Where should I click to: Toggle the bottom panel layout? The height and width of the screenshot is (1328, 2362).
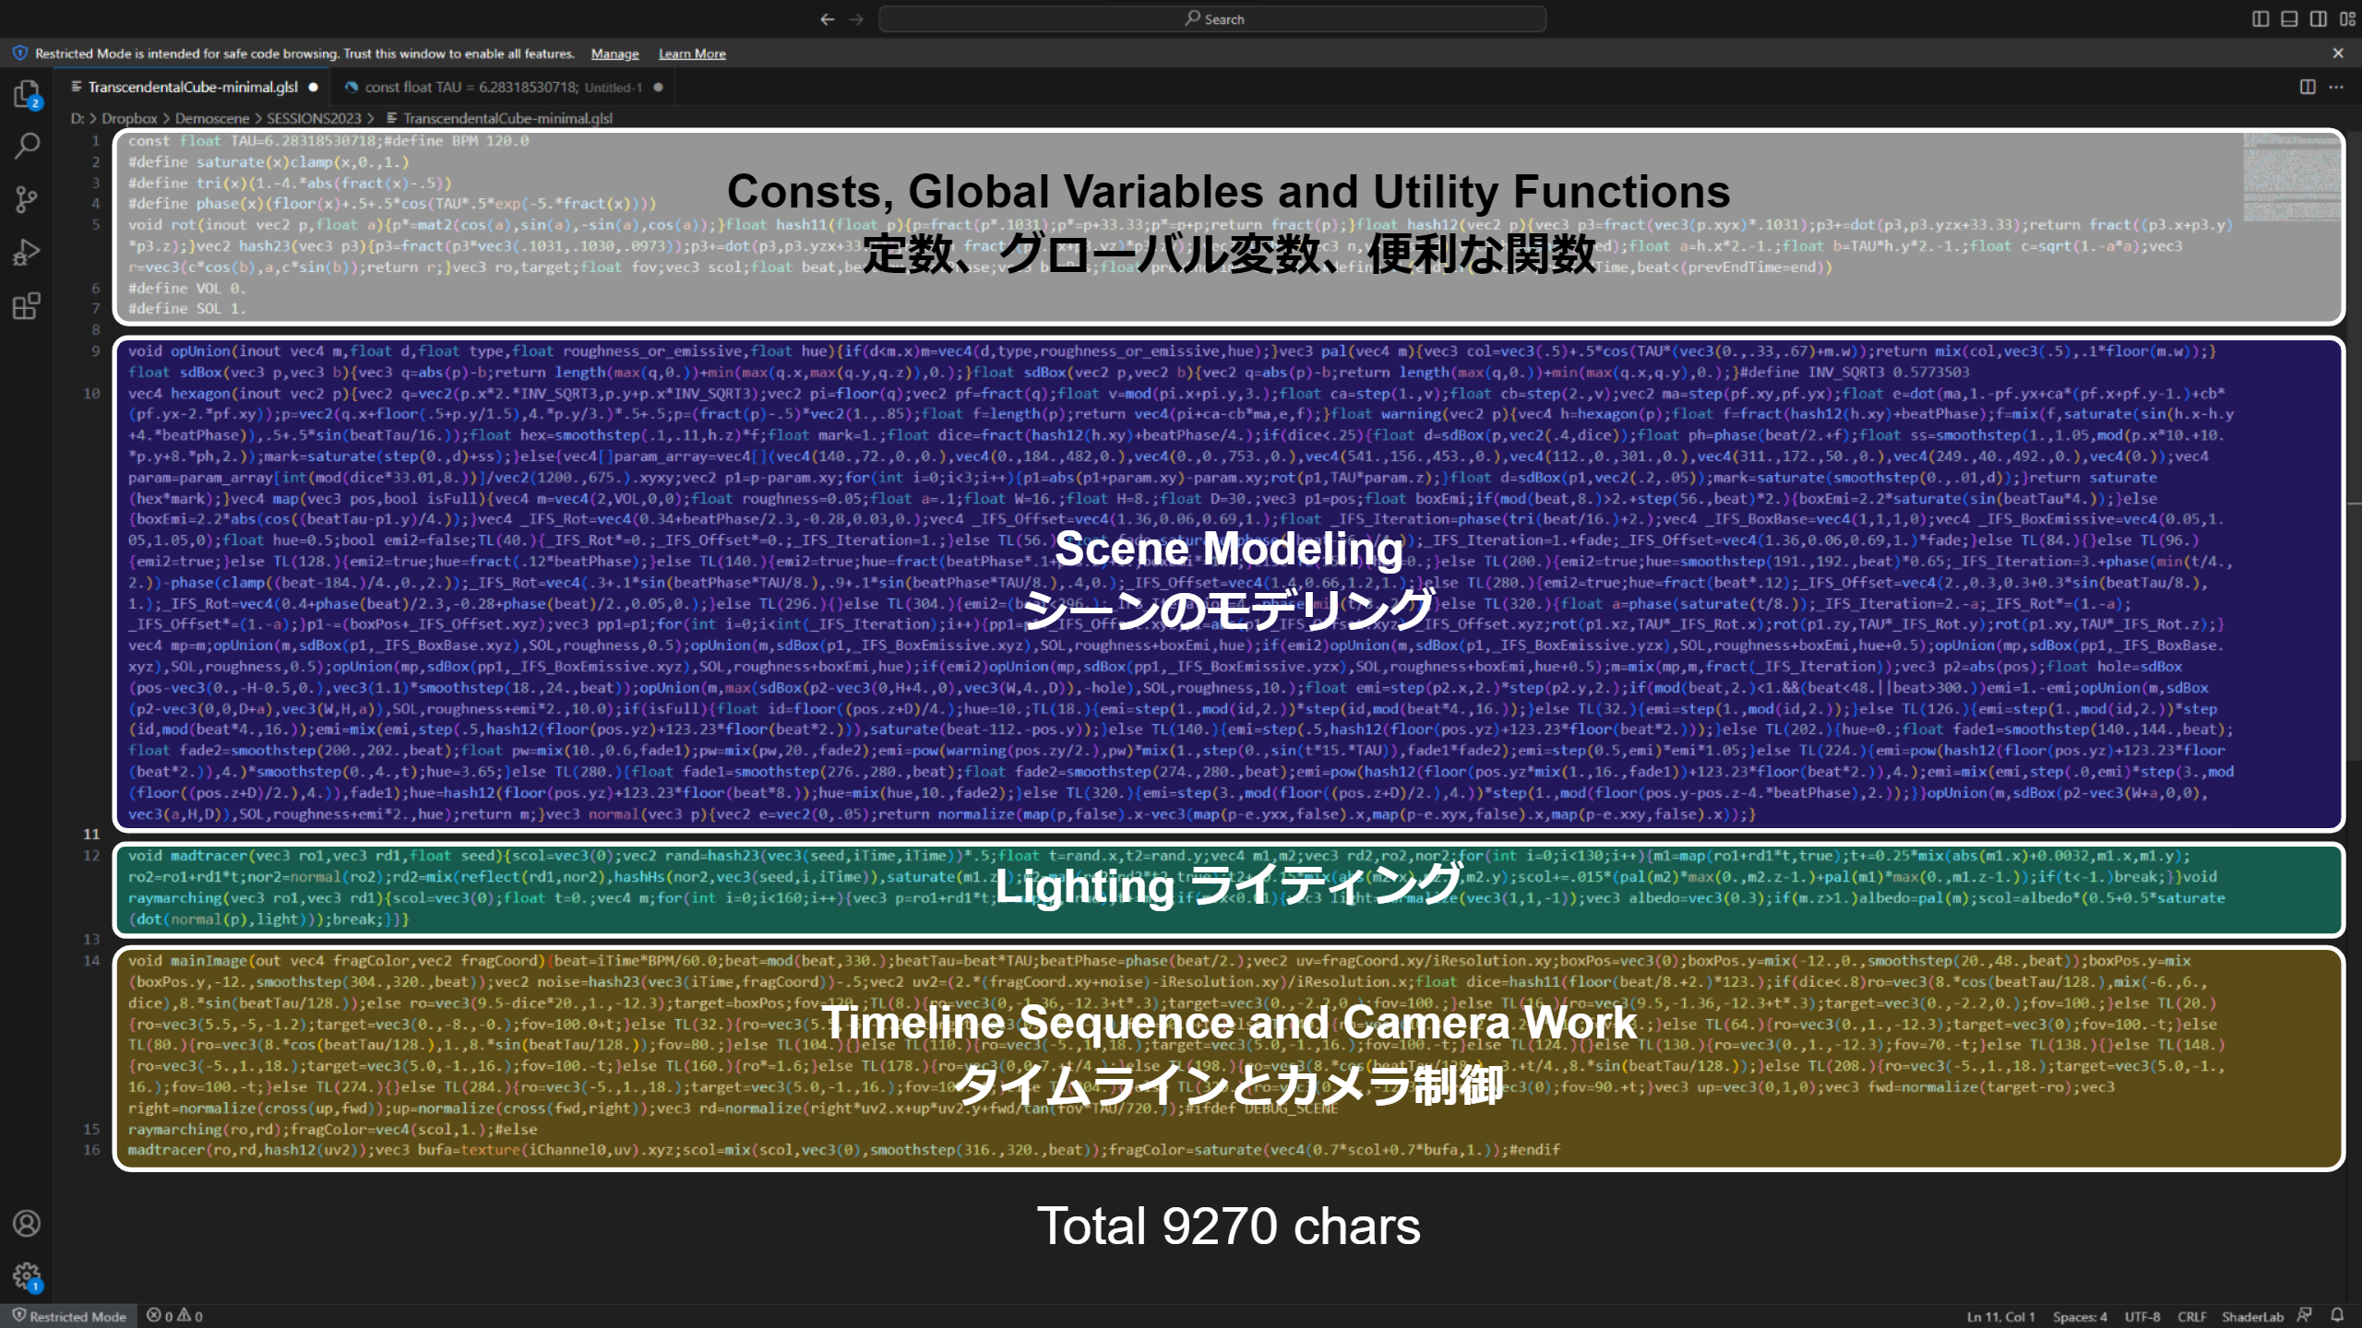[2289, 18]
